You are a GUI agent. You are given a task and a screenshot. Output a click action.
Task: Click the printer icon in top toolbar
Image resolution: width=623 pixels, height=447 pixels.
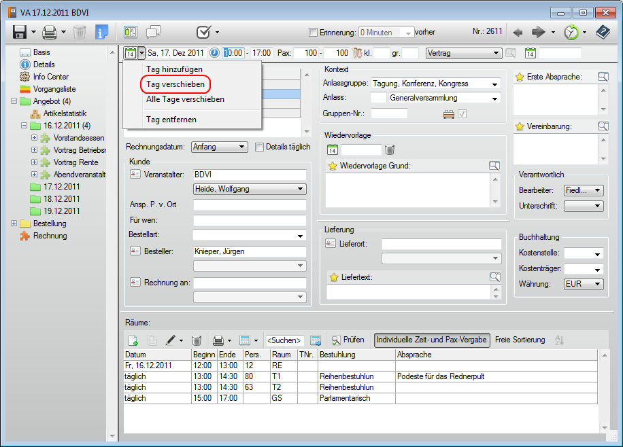pyautogui.click(x=50, y=32)
